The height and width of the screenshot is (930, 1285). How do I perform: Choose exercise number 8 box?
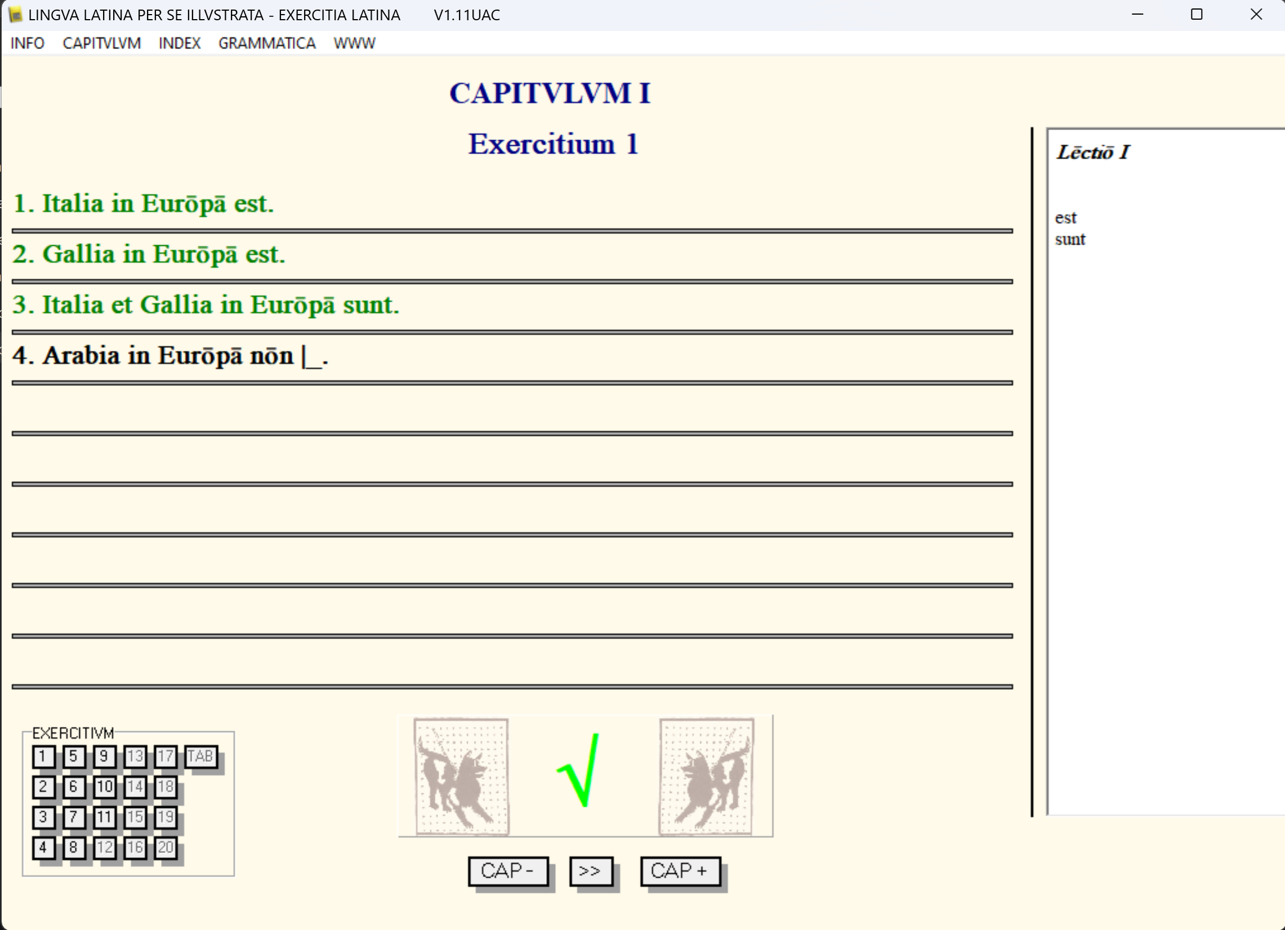point(74,848)
